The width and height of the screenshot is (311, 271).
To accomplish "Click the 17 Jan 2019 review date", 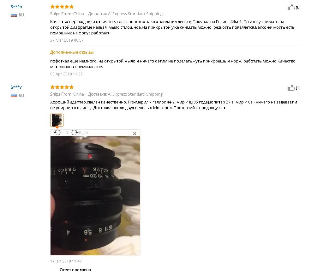I will point(66,261).
